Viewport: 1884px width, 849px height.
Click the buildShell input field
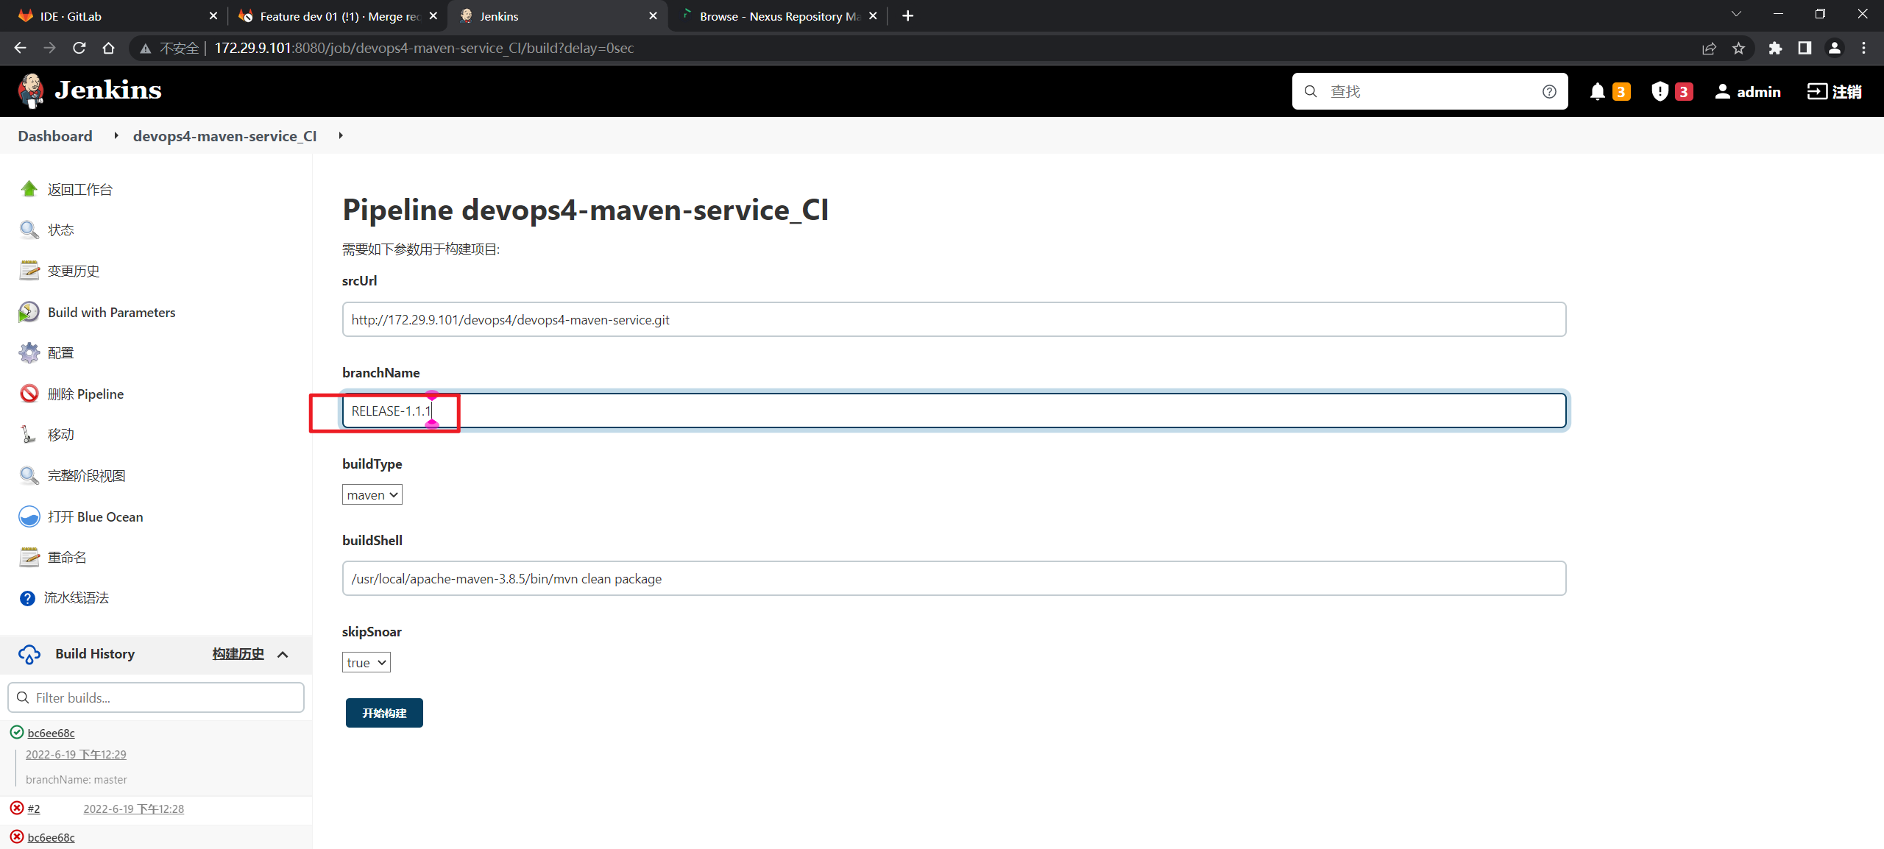coord(954,578)
